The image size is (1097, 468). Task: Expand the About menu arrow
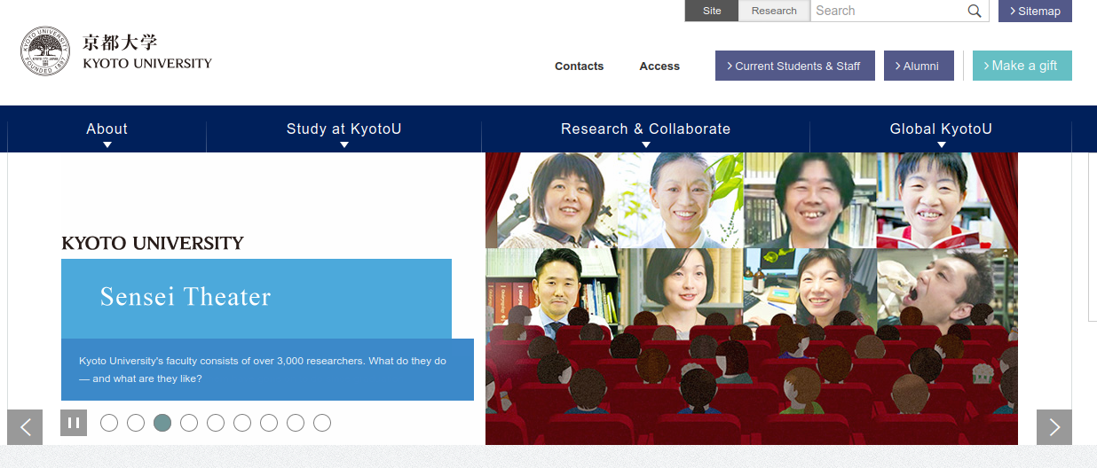point(107,144)
